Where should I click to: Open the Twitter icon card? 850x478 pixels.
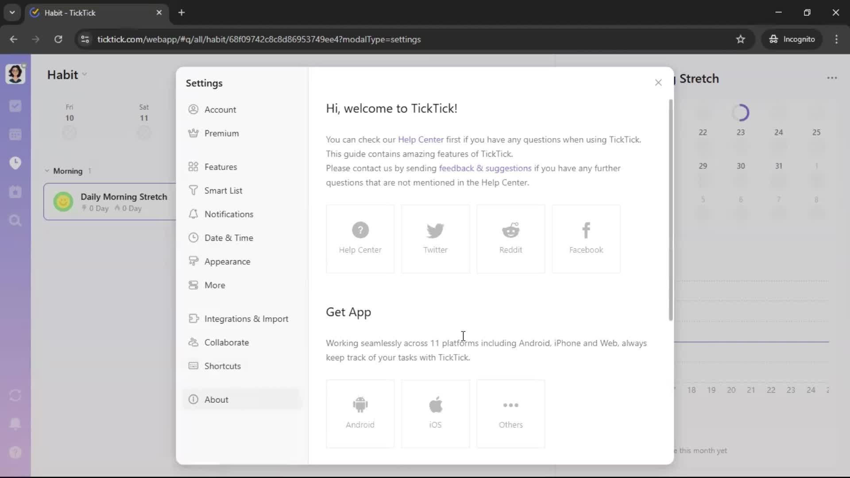[x=435, y=239]
